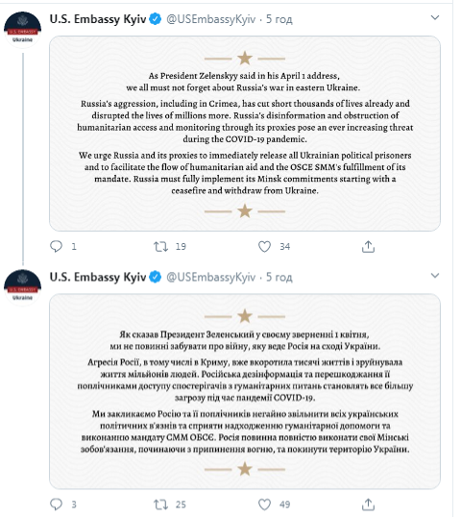Screen dimensions: 461x517
Task: Expand the first tweet's options chevron
Action: tap(435, 17)
